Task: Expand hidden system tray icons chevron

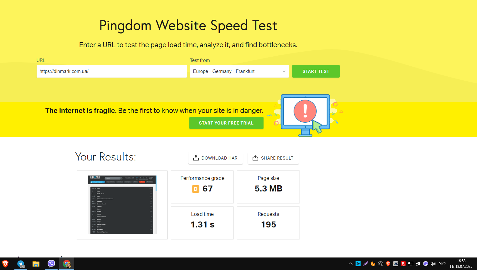Action: coord(351,264)
